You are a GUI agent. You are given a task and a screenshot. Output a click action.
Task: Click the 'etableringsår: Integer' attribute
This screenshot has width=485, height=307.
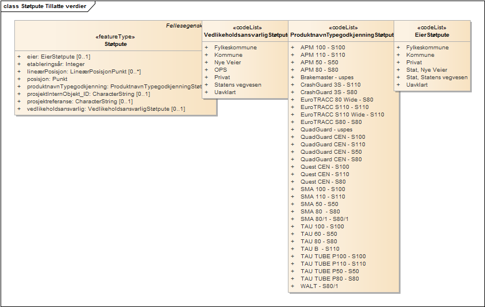click(x=56, y=64)
